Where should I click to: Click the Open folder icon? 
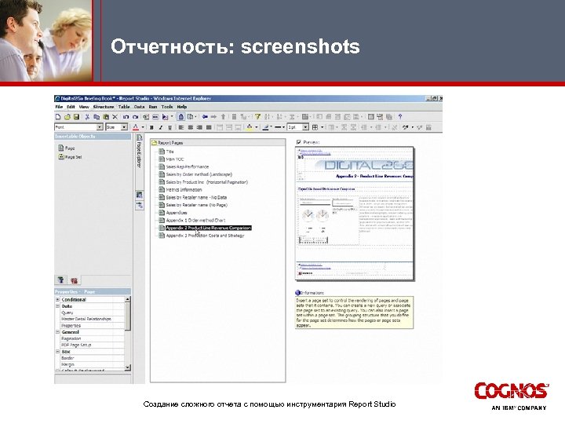point(67,117)
